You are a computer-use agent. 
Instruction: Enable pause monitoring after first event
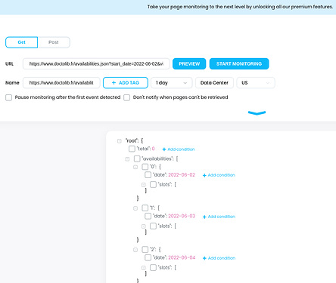click(x=9, y=97)
